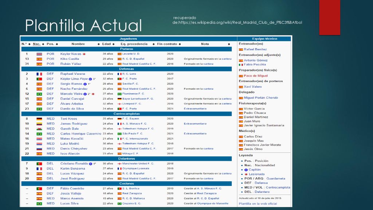Click the captain badge next to Sergio Ramos
This screenshot has width=373, height=210.
click(85, 84)
